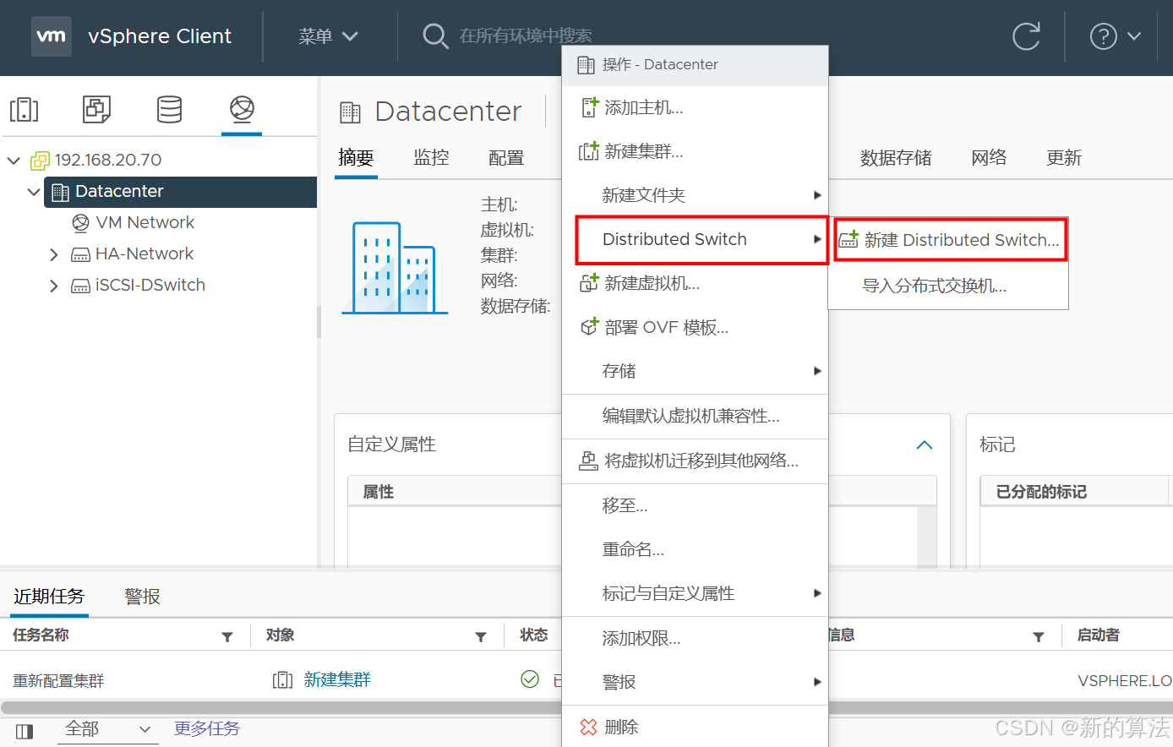Click the deploy OVF template icon

[589, 327]
